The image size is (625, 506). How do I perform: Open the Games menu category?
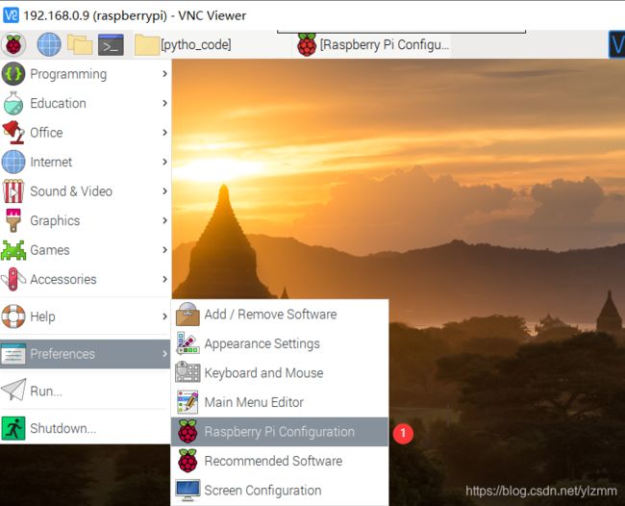pyautogui.click(x=86, y=250)
